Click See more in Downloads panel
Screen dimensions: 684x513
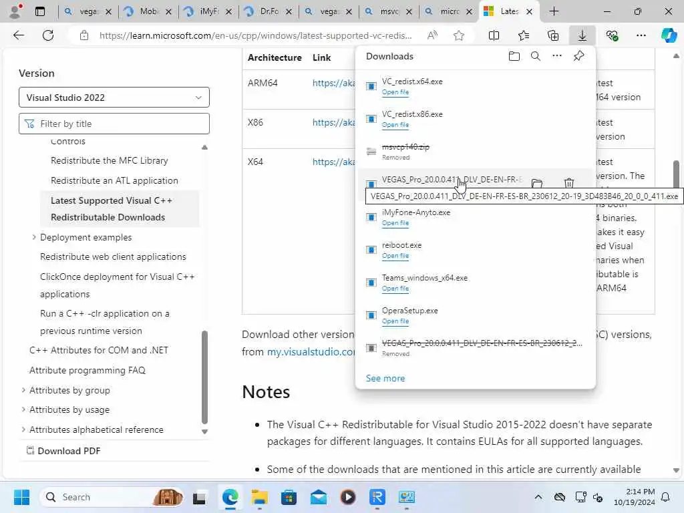(385, 378)
